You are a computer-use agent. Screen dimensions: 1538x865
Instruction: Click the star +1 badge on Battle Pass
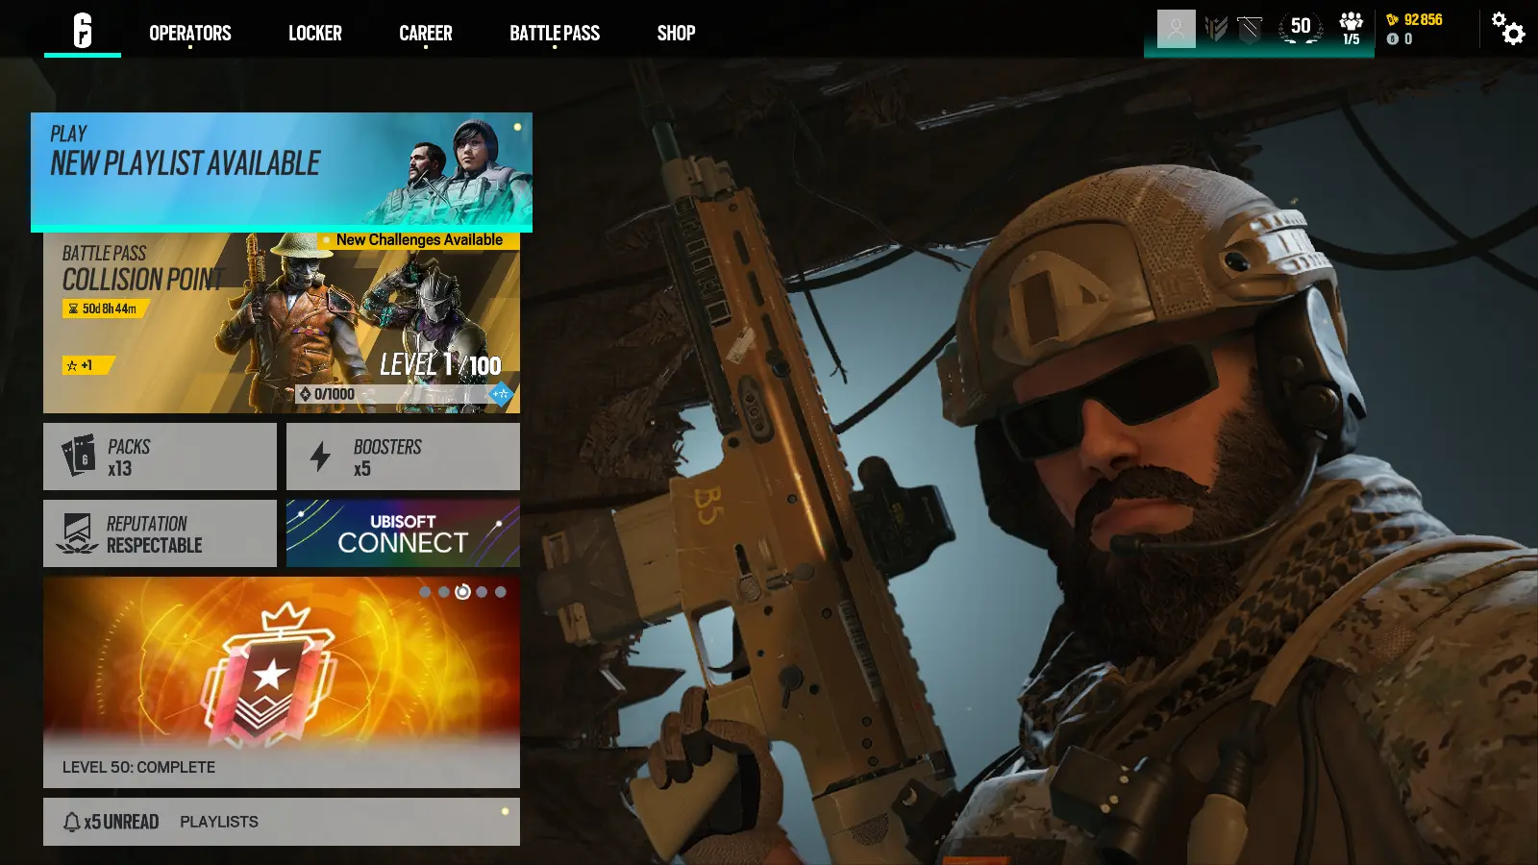pos(88,365)
